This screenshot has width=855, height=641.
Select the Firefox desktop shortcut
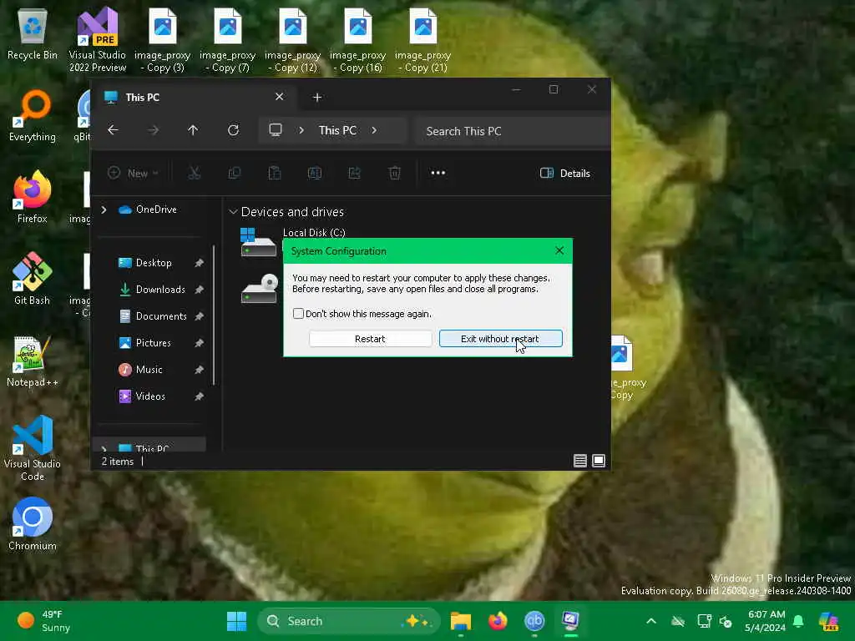pyautogui.click(x=33, y=197)
